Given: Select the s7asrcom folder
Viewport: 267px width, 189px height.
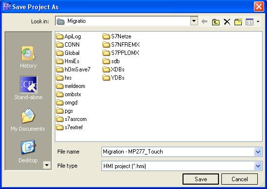Looking at the screenshot, I should pos(71,119).
